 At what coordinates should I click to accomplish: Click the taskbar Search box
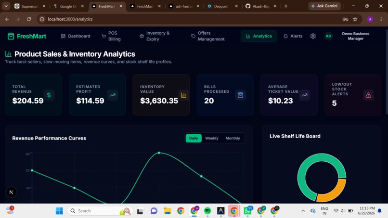(x=100, y=211)
